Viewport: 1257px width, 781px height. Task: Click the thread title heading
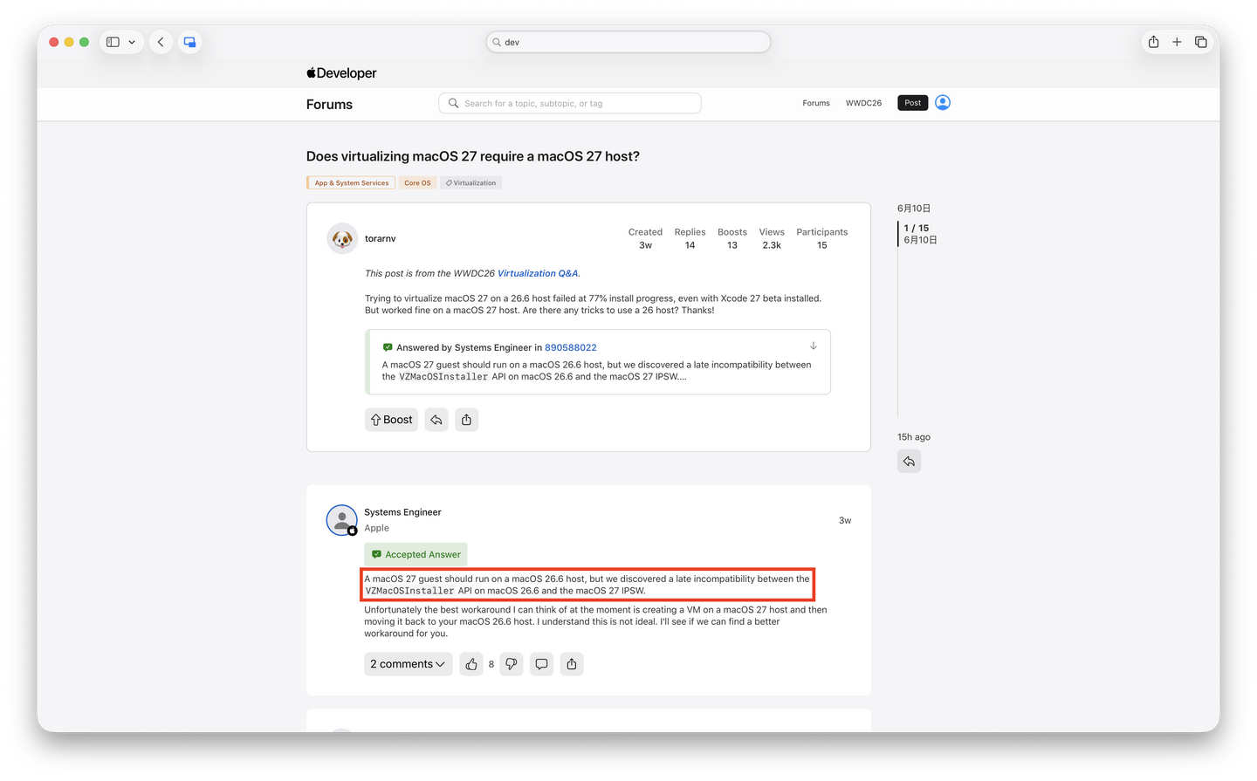click(473, 156)
